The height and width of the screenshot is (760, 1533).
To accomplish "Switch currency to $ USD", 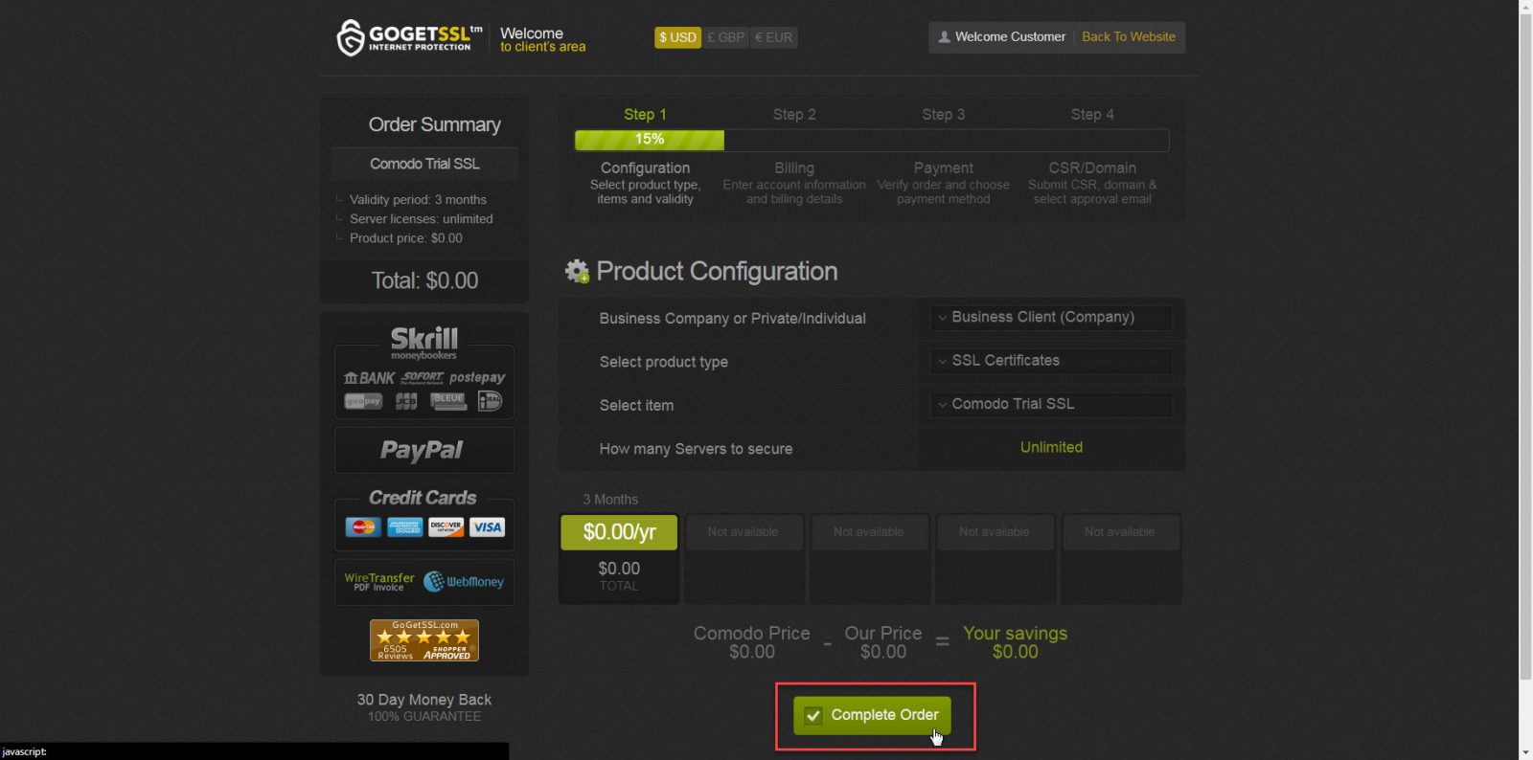I will pyautogui.click(x=677, y=37).
